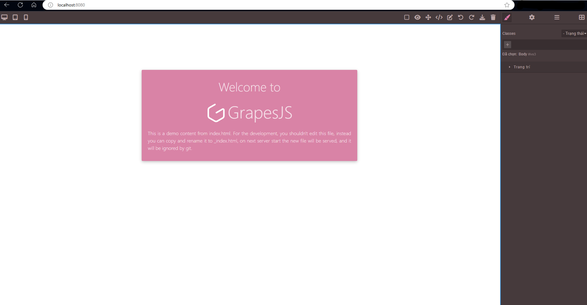587x305 pixels.
Task: Toggle component outline borders square icon
Action: 407,18
